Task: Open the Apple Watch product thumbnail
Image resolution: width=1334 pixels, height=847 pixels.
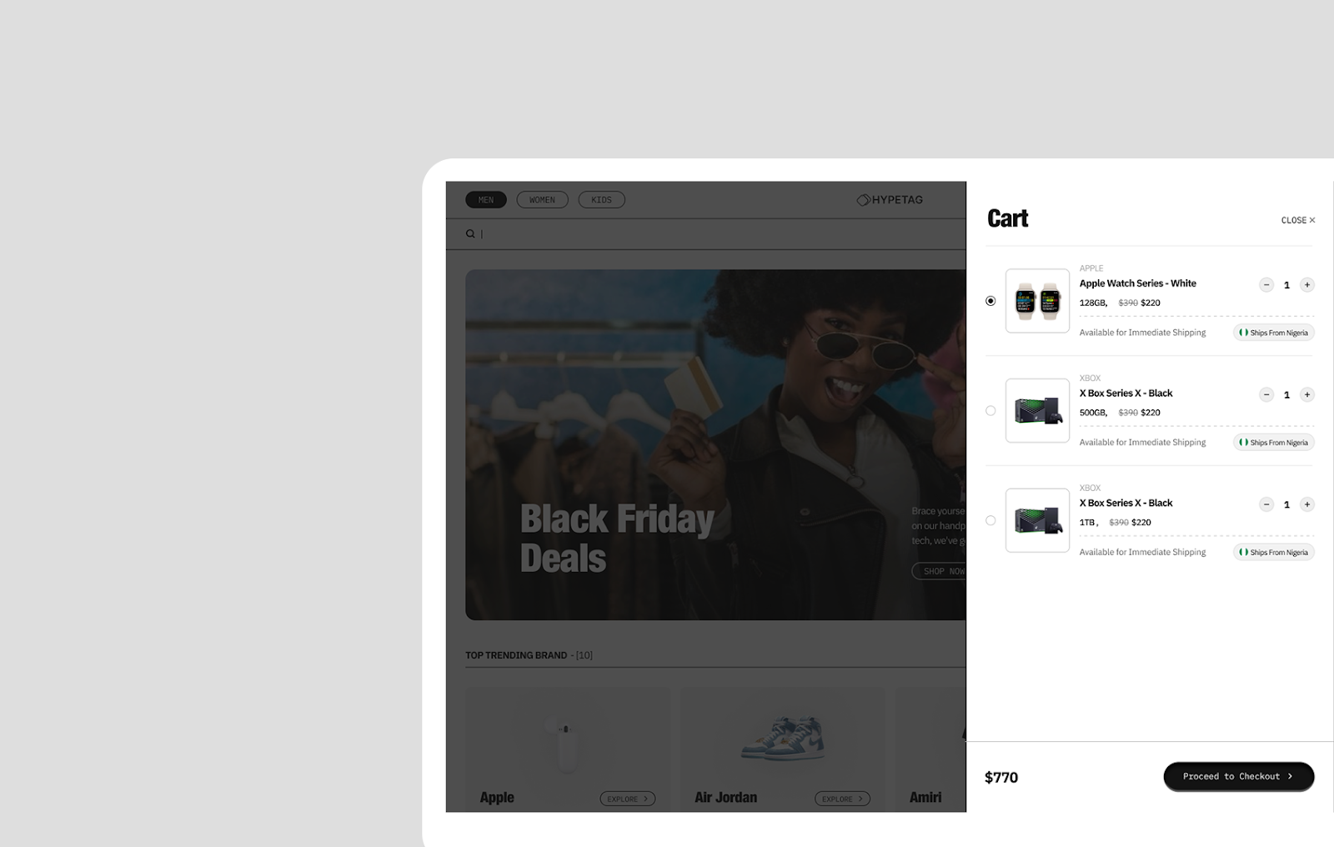Action: point(1037,301)
